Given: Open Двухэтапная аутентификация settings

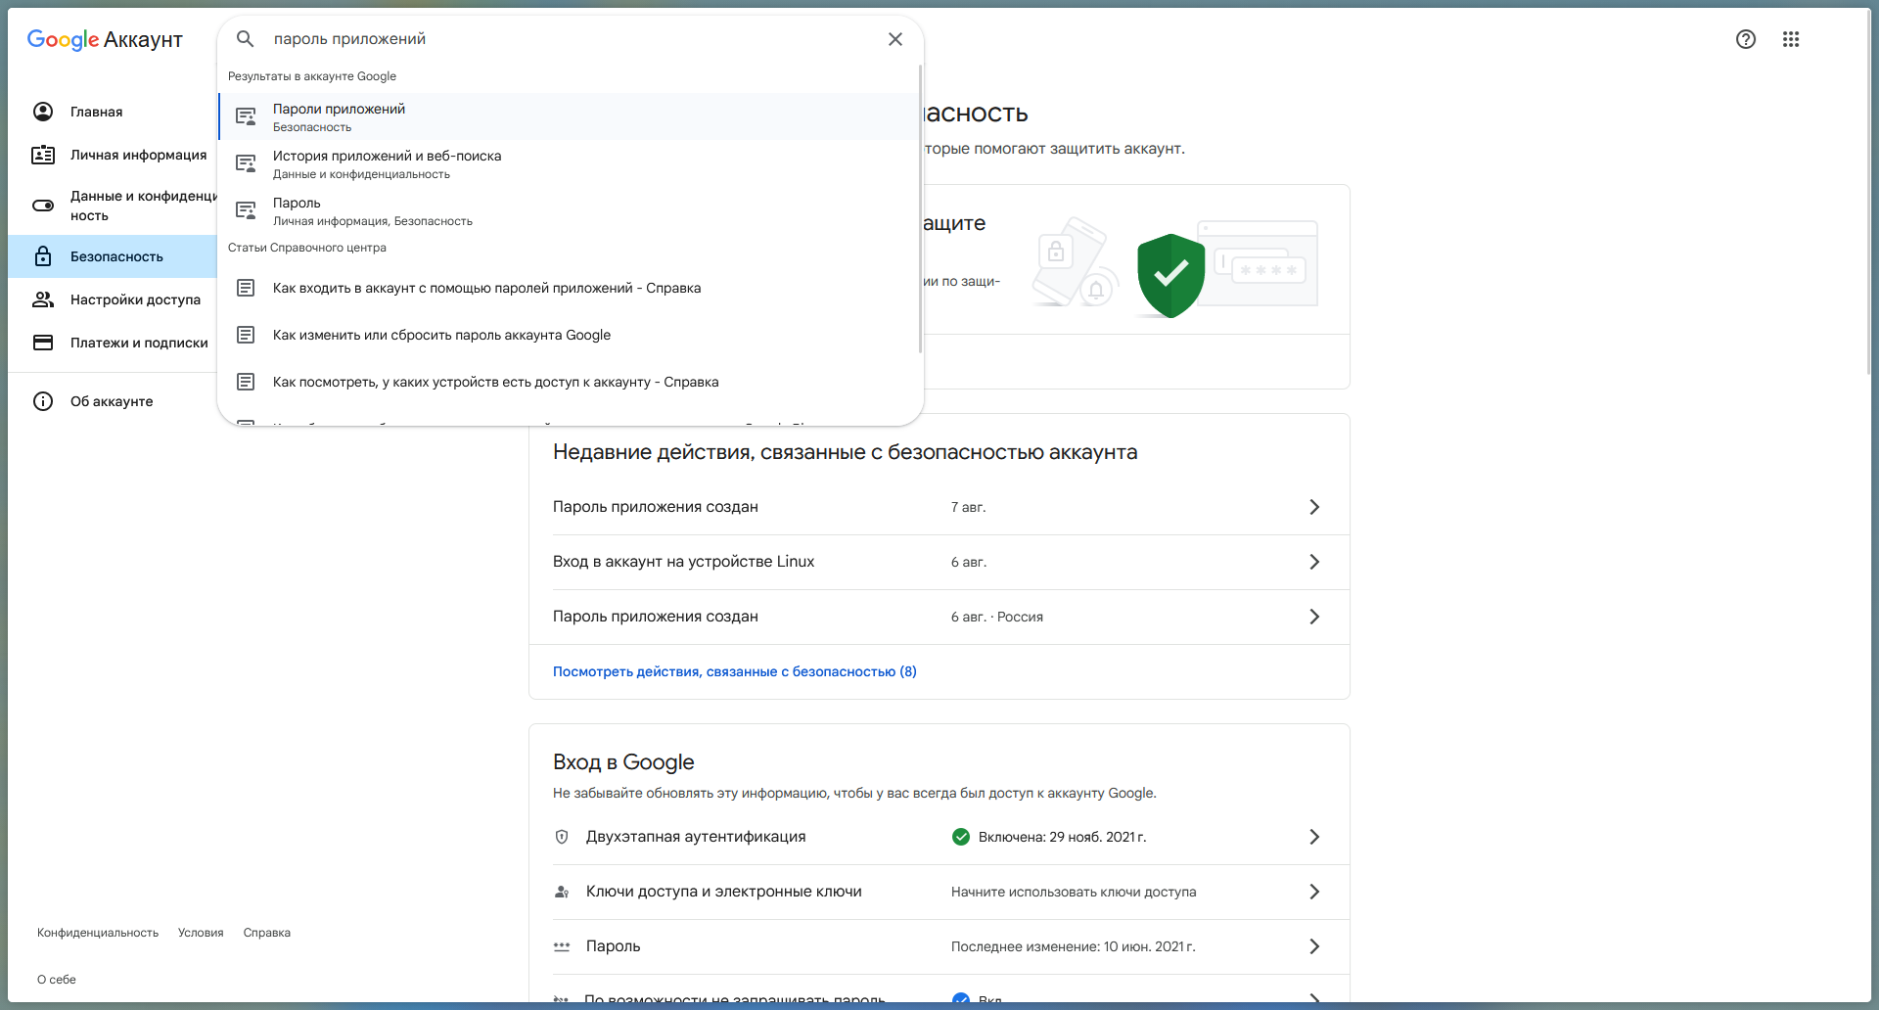Looking at the screenshot, I should click(939, 837).
